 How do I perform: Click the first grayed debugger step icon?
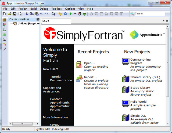[x=91, y=14]
